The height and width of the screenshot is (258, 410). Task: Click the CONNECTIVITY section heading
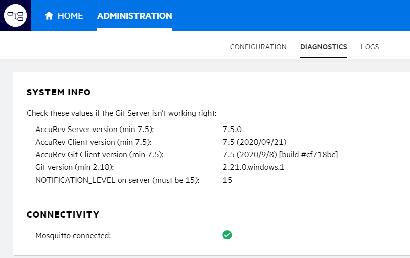pos(63,214)
